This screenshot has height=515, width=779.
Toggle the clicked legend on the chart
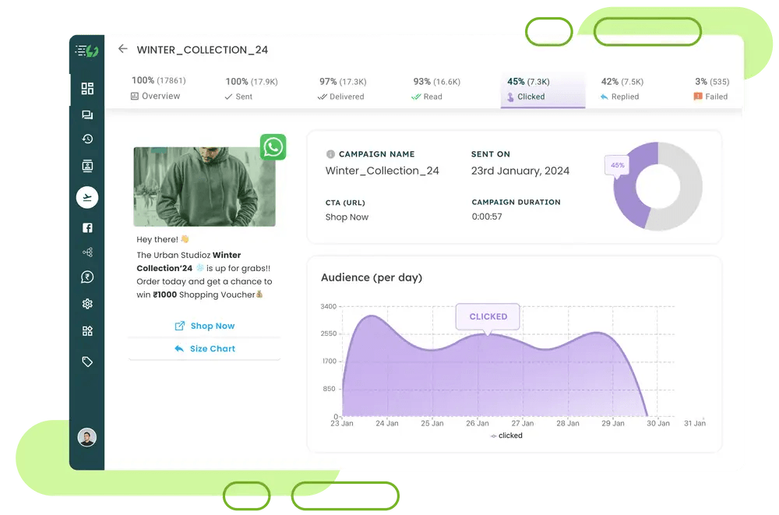pos(506,436)
